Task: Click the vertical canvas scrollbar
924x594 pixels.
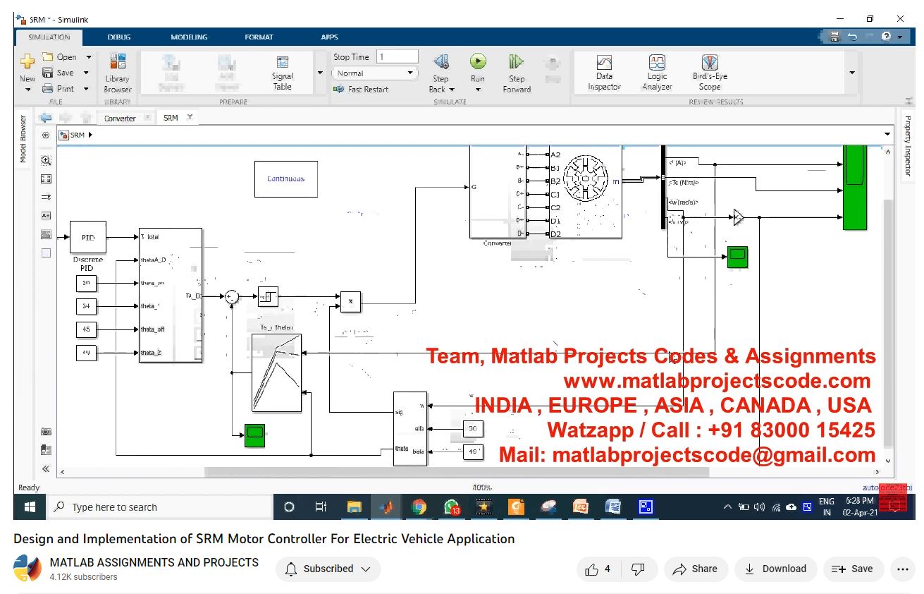Action: coord(887,323)
